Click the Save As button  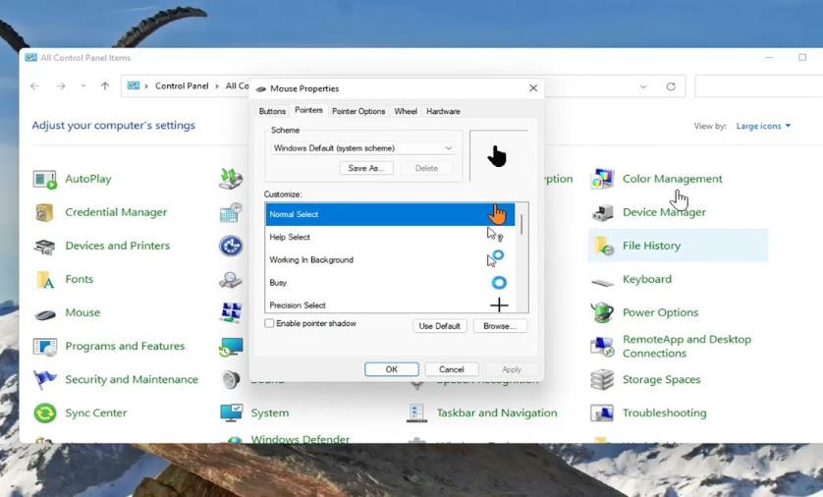[366, 168]
